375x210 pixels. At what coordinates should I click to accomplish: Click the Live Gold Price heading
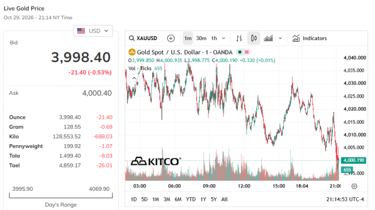[x=24, y=9]
